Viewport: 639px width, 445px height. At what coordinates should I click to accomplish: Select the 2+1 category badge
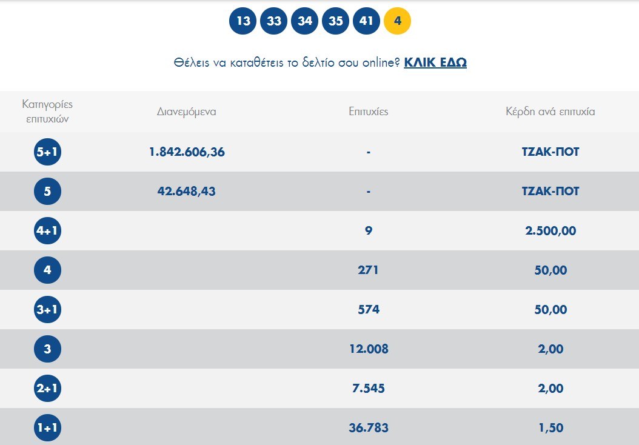coord(47,389)
